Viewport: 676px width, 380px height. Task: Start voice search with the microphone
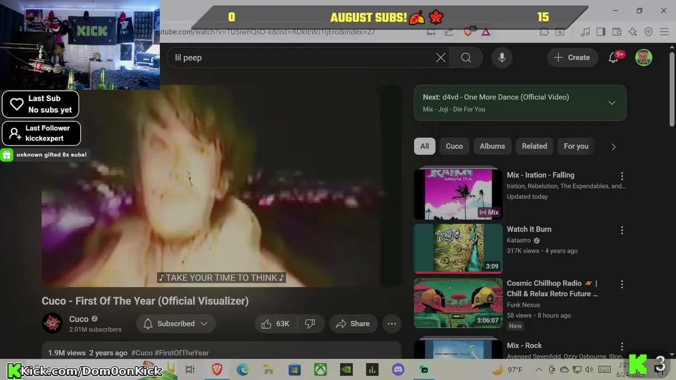(502, 58)
